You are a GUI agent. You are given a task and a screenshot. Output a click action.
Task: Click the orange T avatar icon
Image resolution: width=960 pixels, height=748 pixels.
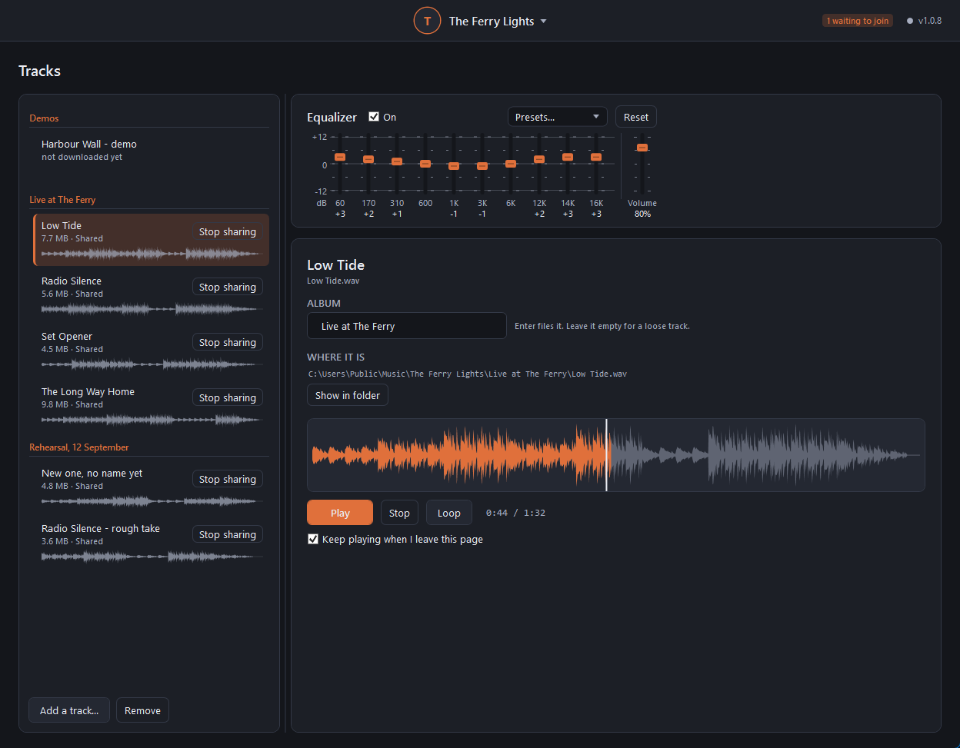coord(427,21)
